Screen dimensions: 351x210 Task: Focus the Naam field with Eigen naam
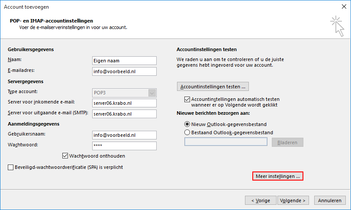124,61
